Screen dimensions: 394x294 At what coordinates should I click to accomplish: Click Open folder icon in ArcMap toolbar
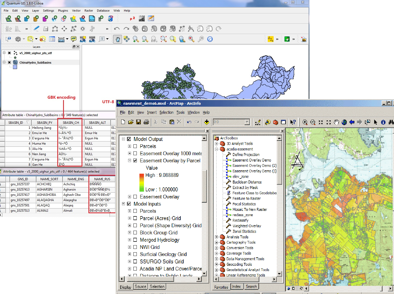click(x=131, y=122)
